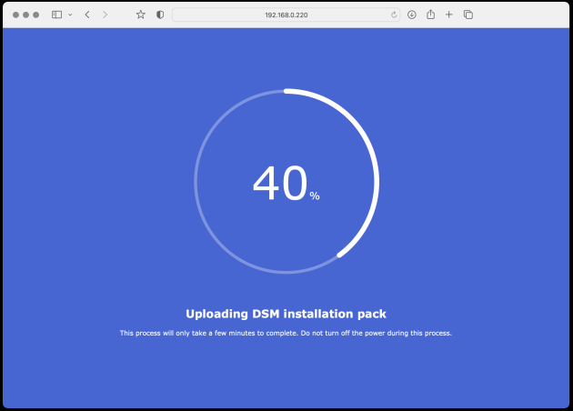The image size is (573, 411).
Task: Click the 192.168.0.220 address bar
Action: (x=286, y=15)
